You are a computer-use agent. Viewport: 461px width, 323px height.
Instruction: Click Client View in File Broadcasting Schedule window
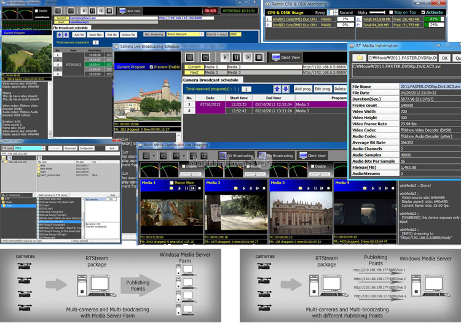130,11
